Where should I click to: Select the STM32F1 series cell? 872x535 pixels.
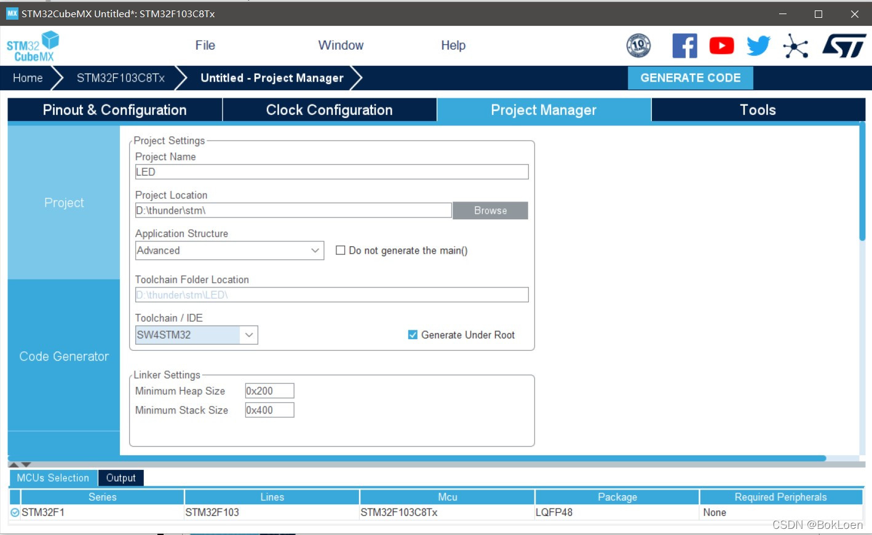pos(102,512)
